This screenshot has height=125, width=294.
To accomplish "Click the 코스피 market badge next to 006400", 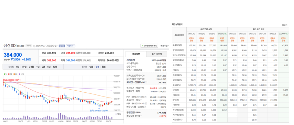I will tap(29, 46).
